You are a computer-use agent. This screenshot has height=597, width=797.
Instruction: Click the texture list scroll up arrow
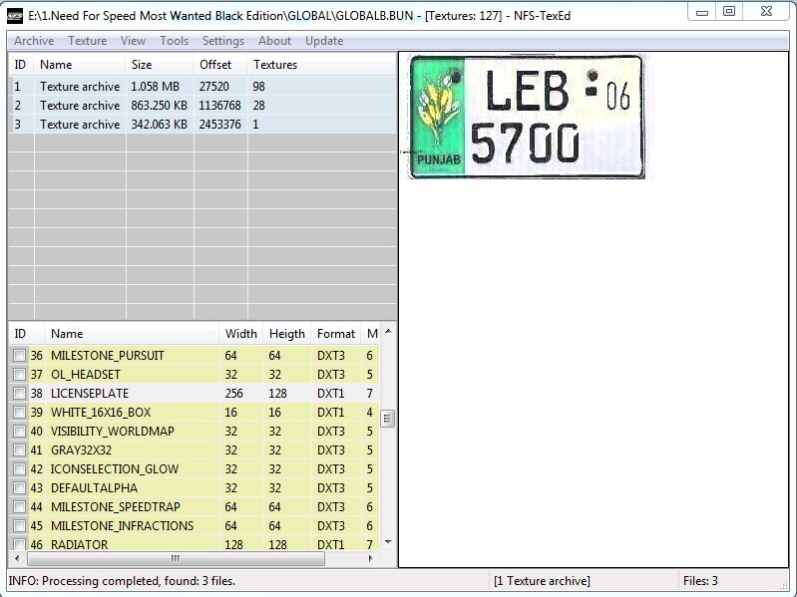click(x=388, y=331)
